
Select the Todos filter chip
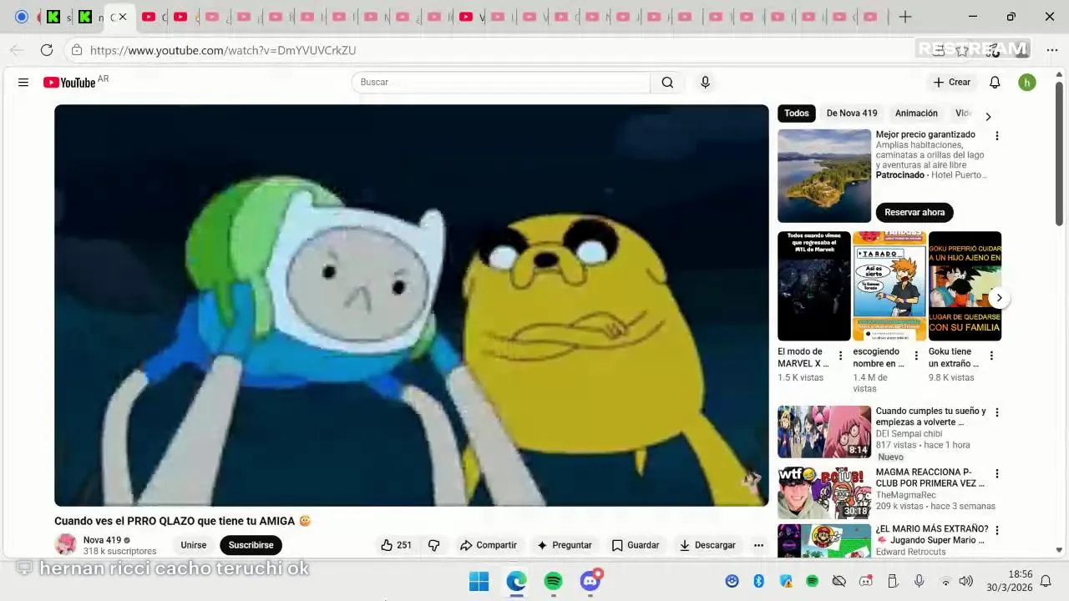(x=797, y=114)
